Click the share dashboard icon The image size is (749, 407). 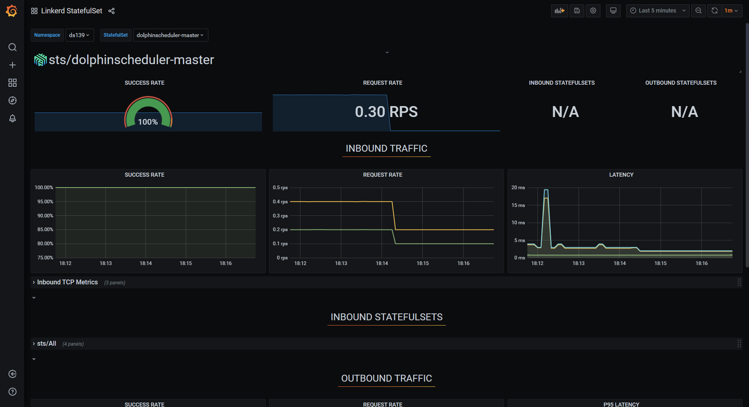[111, 11]
